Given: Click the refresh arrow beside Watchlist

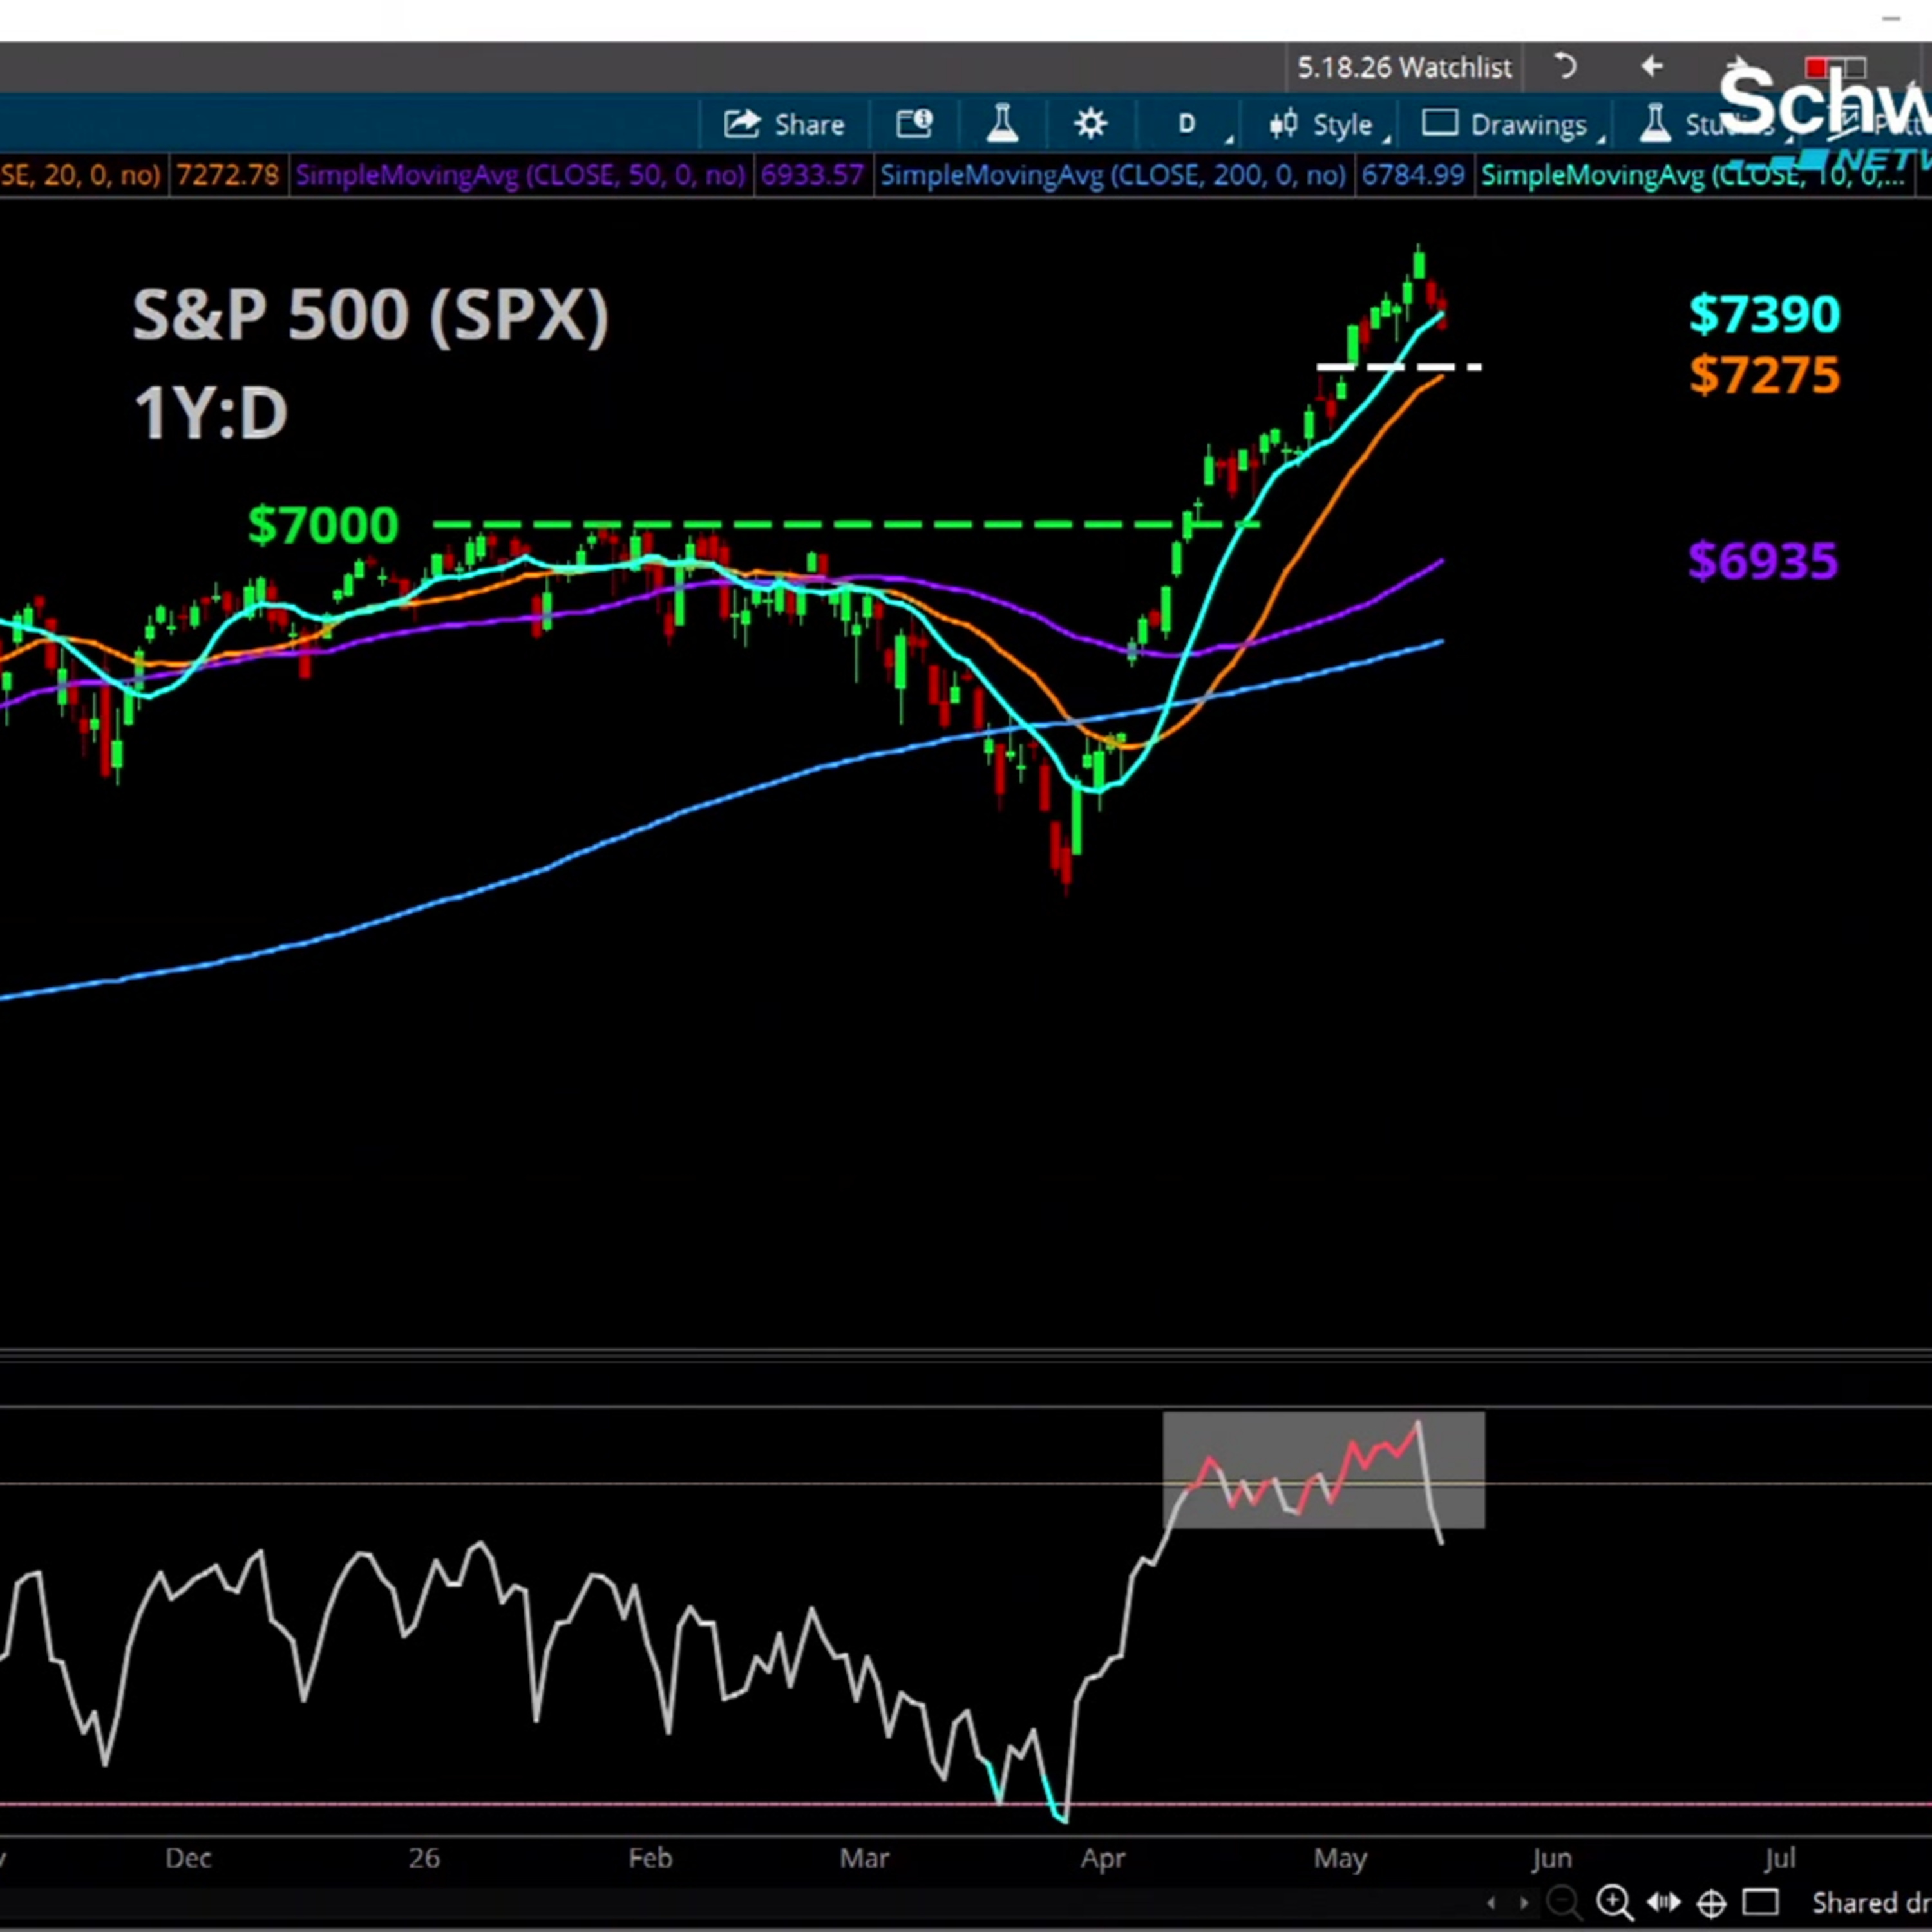Looking at the screenshot, I should 1565,67.
